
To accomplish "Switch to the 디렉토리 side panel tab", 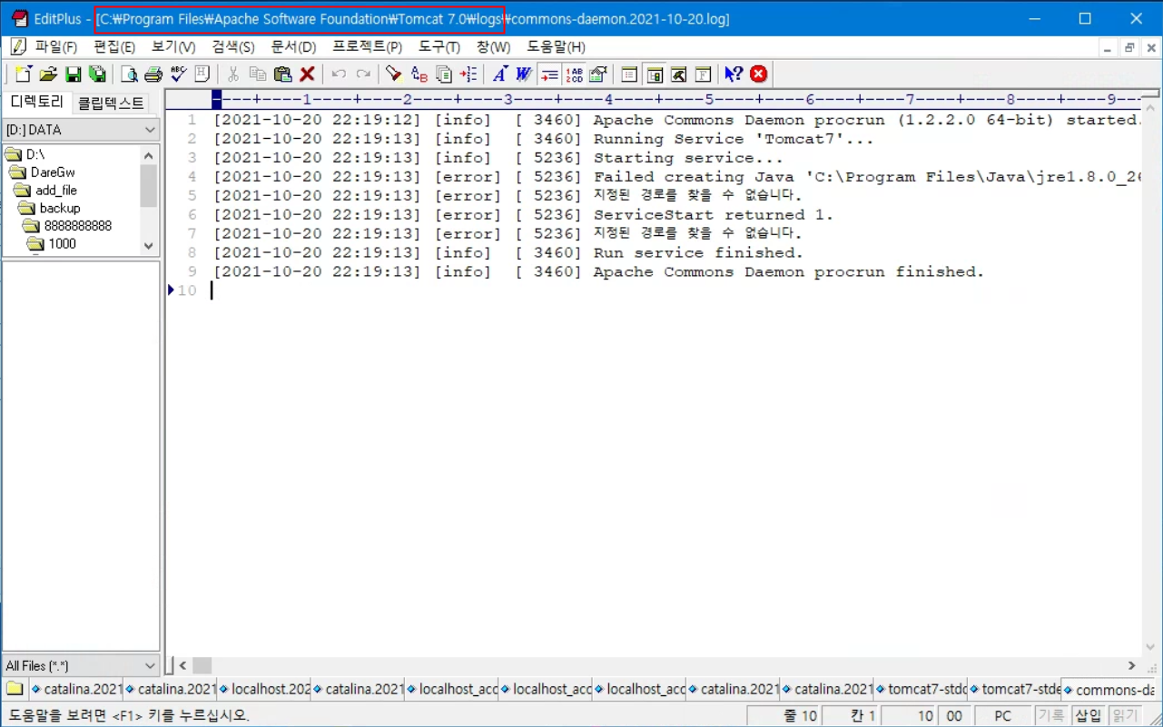I will pyautogui.click(x=36, y=102).
